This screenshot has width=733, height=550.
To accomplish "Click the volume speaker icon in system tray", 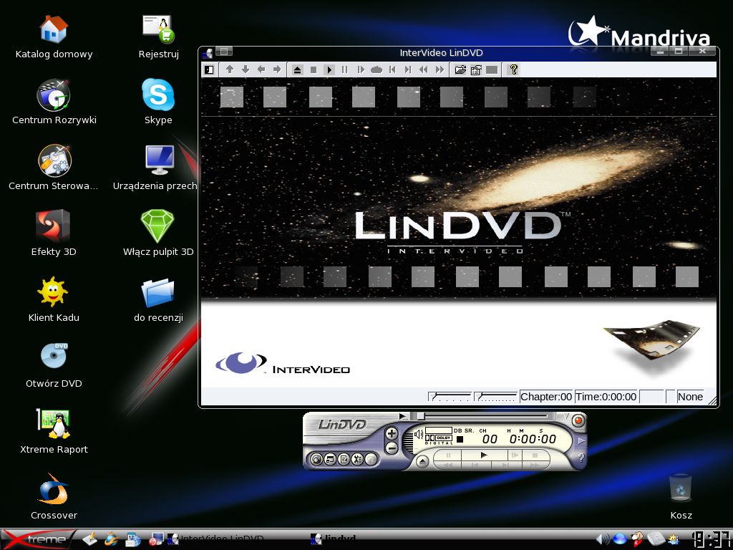I will click(603, 539).
